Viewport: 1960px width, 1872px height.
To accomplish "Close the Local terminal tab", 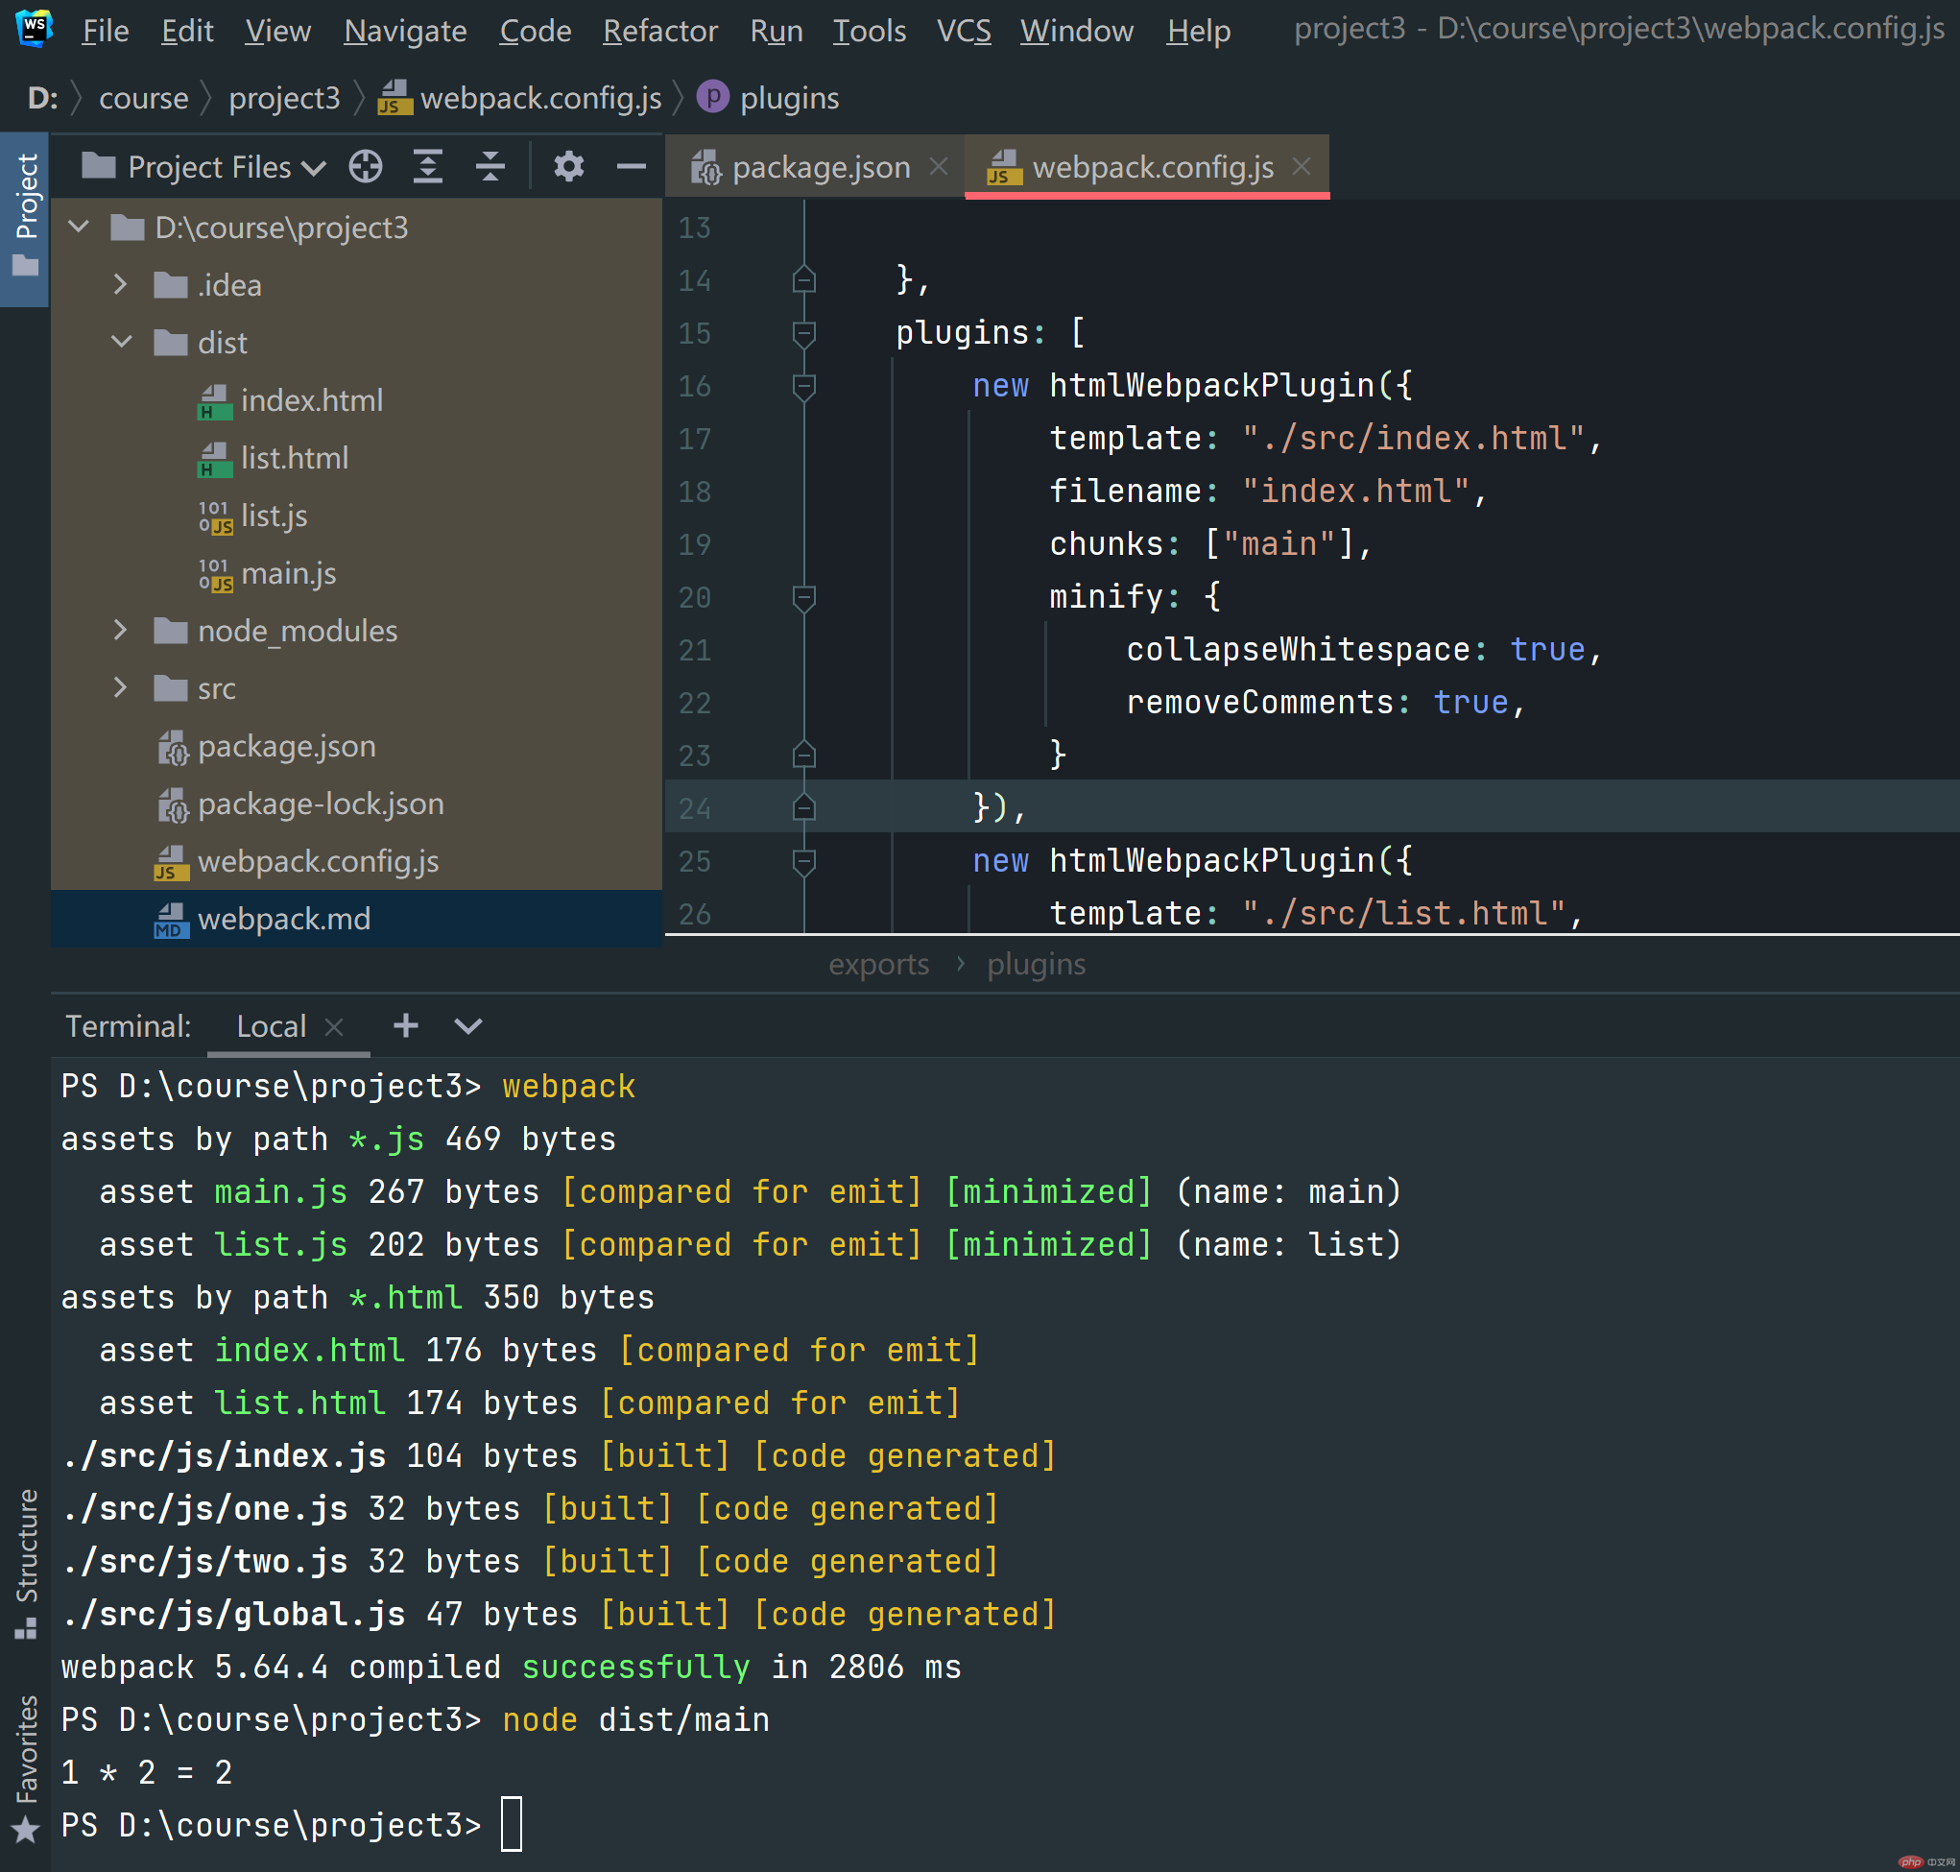I will point(334,1027).
